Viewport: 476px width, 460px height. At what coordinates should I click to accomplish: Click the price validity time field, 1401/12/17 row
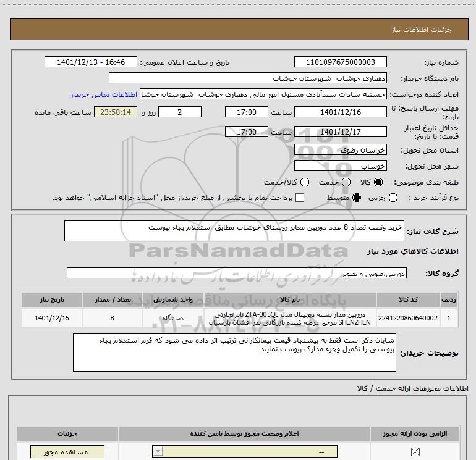pos(247,132)
